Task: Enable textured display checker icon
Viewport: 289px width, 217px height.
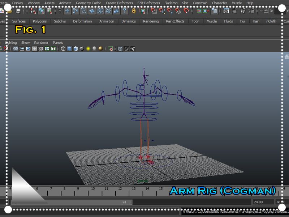Action: pos(82,49)
